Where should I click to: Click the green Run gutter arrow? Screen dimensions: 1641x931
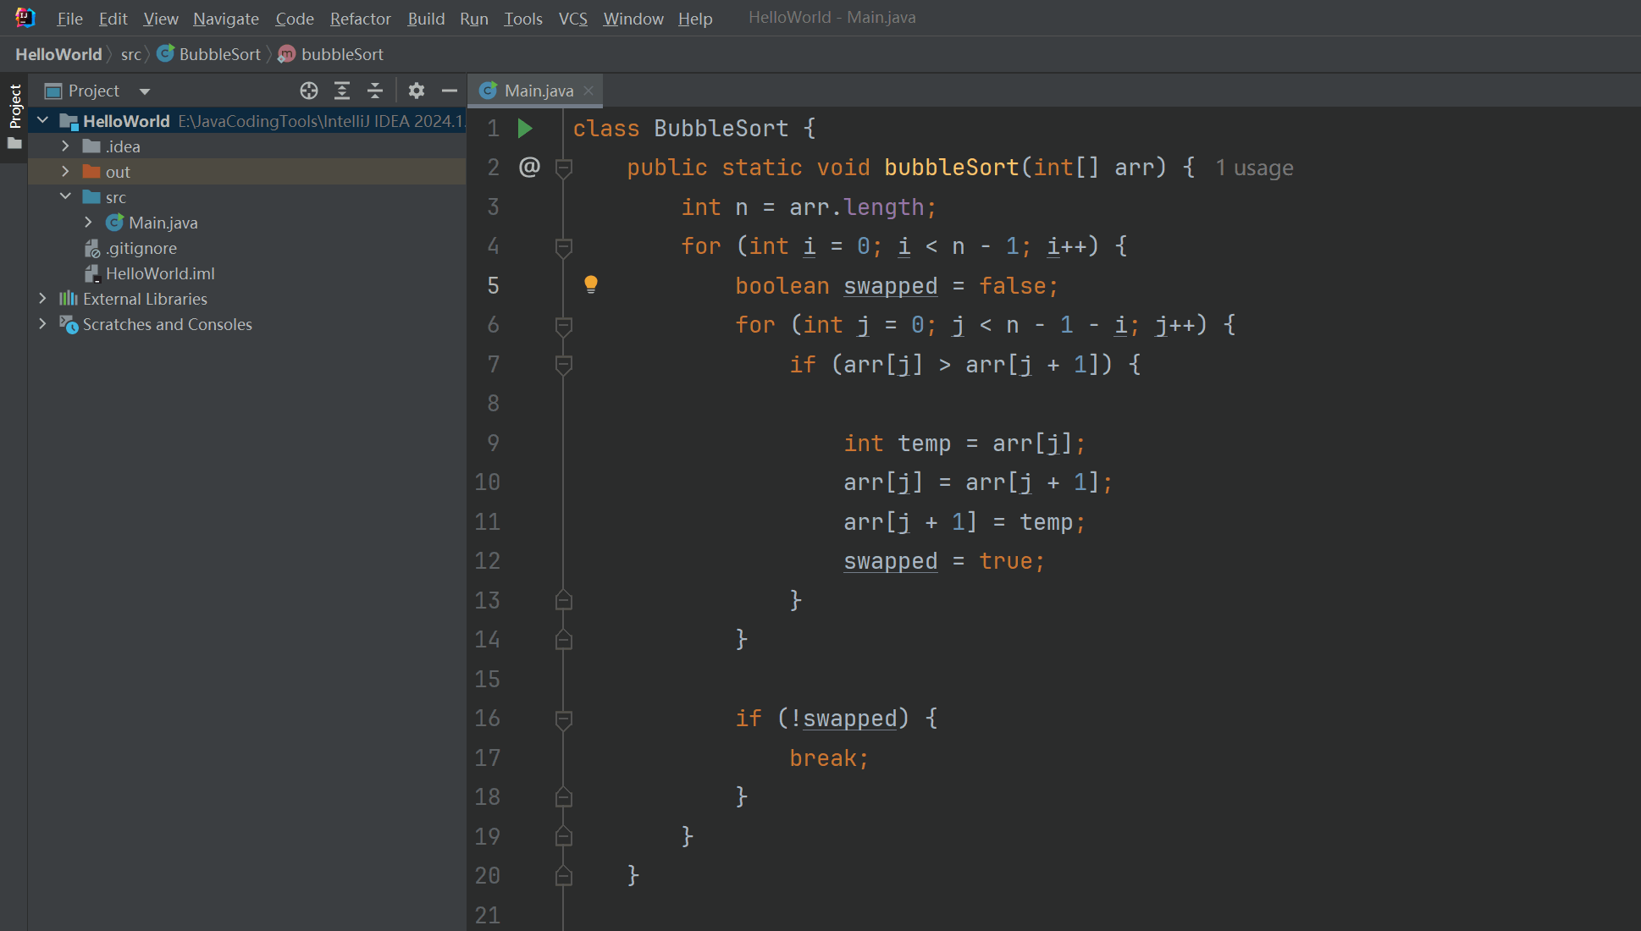tap(525, 129)
